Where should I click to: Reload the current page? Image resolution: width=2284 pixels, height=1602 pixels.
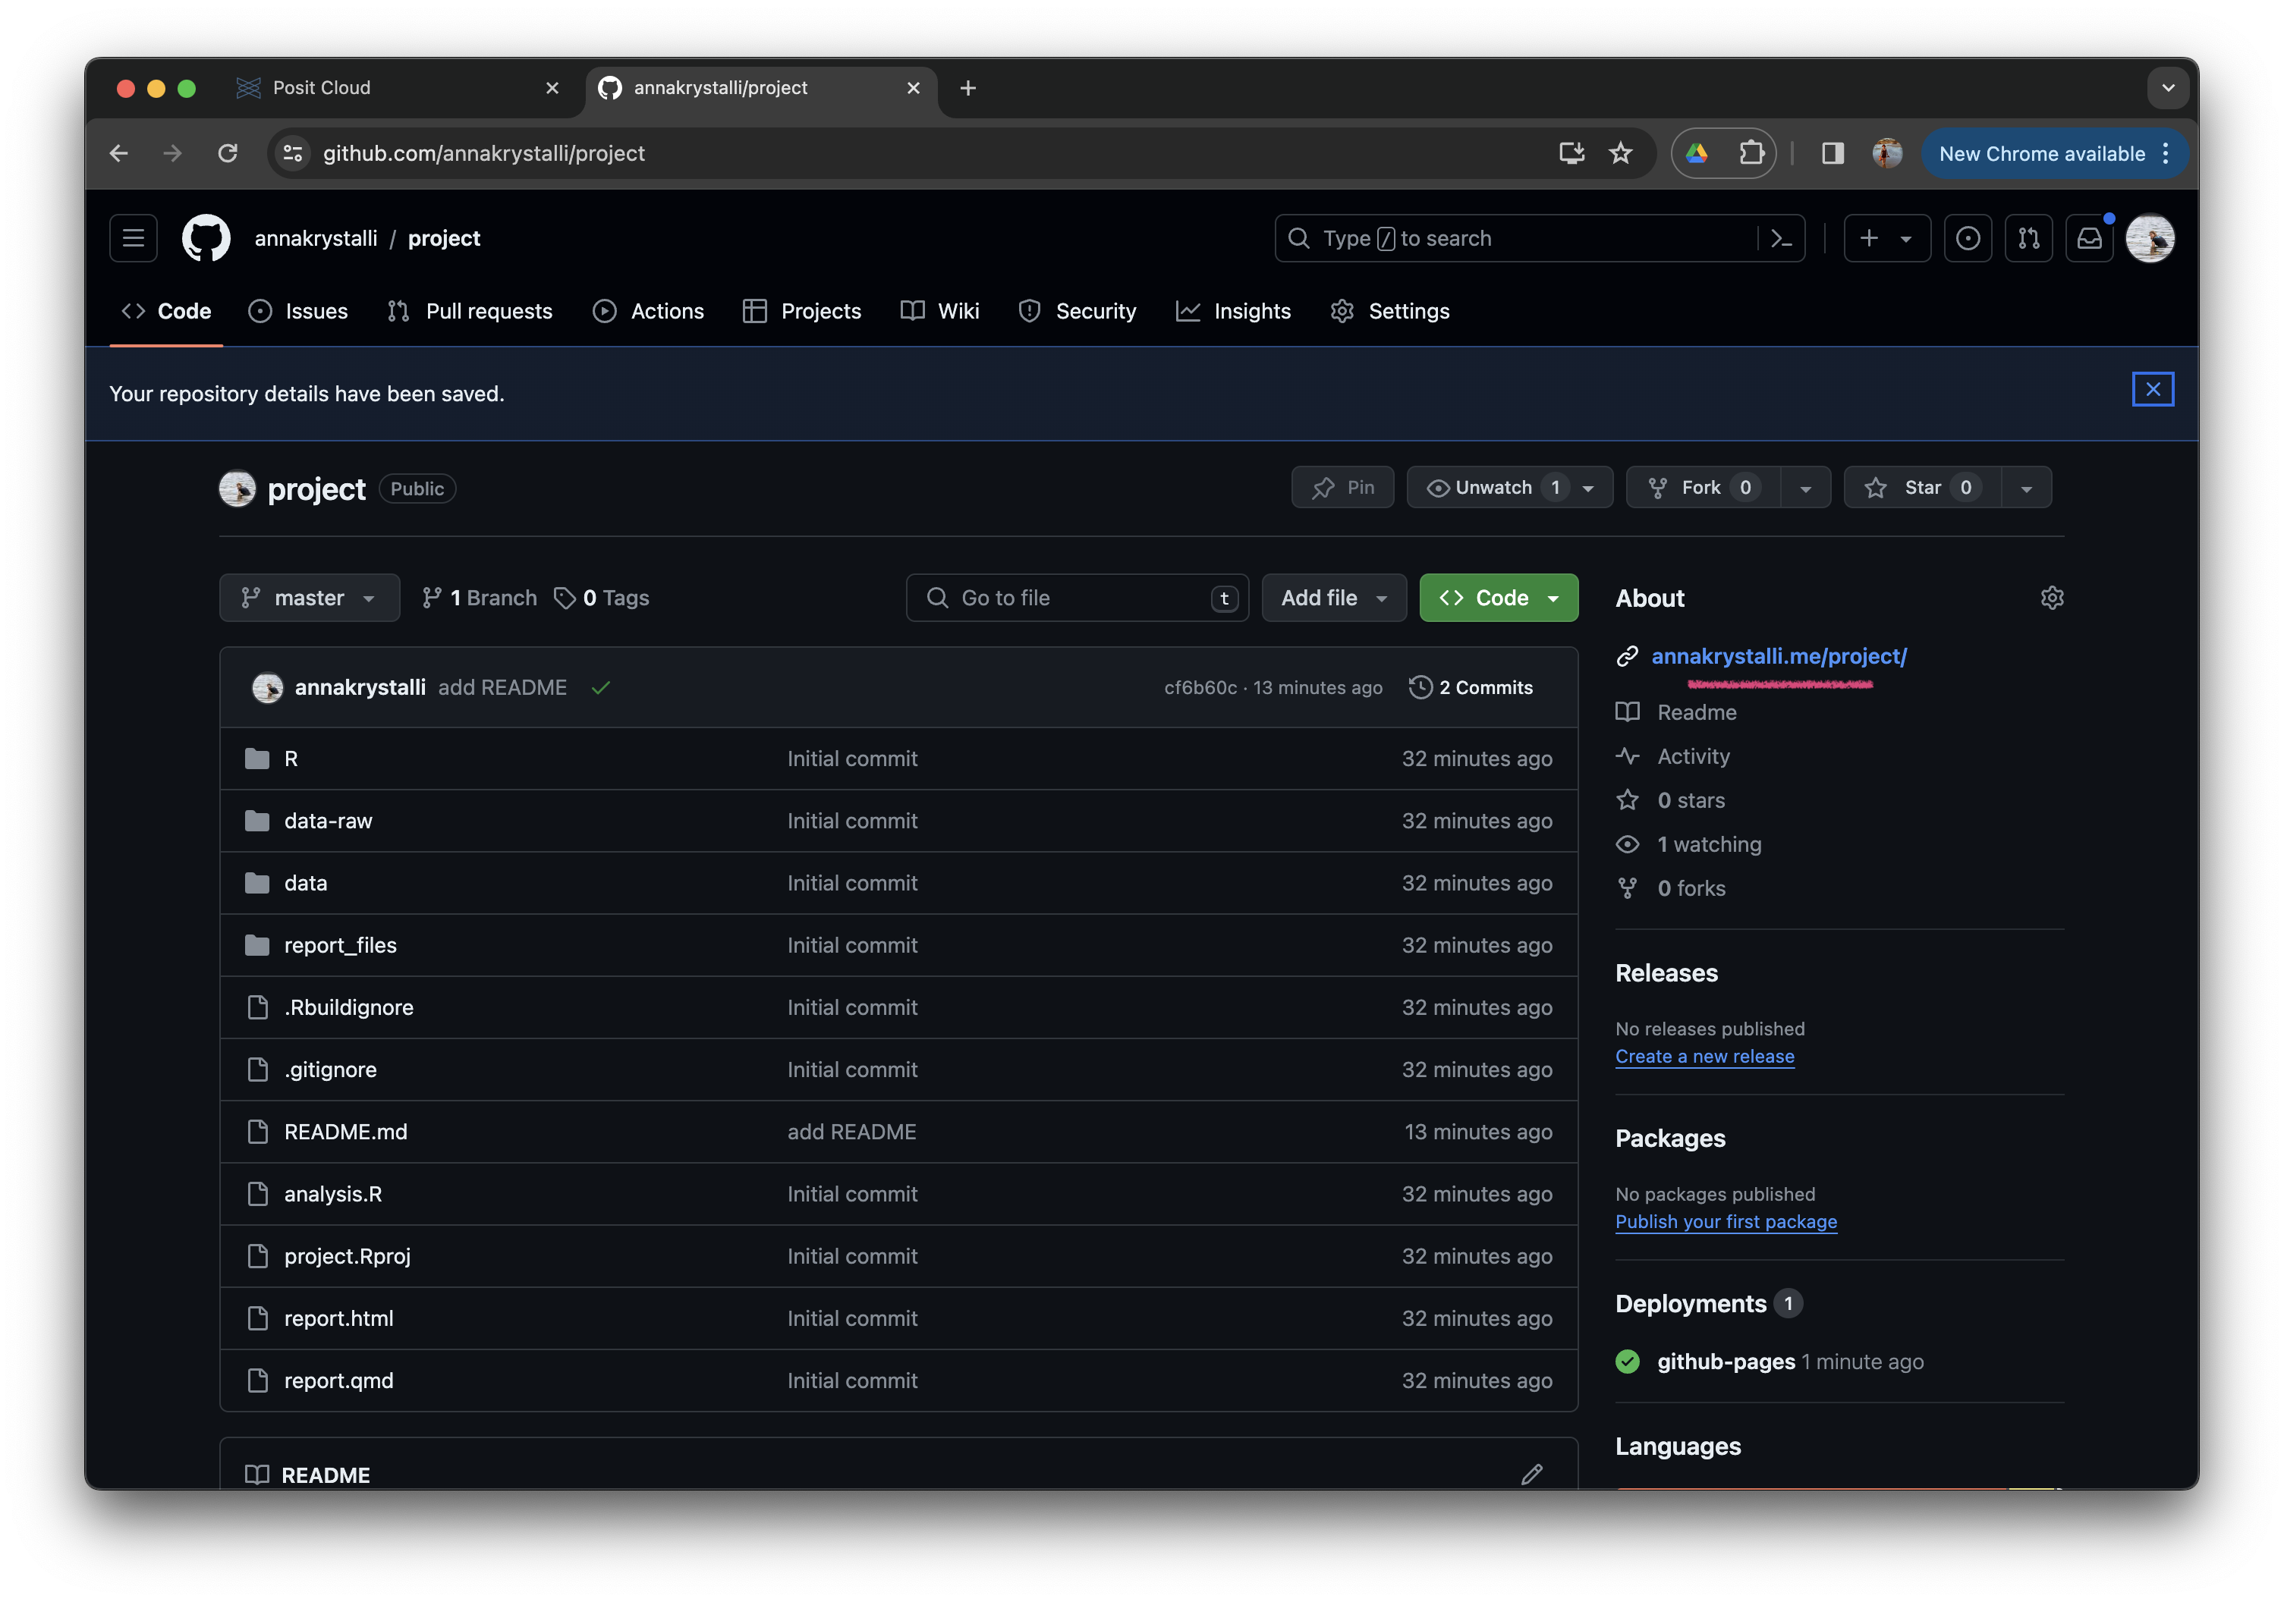pos(228,153)
